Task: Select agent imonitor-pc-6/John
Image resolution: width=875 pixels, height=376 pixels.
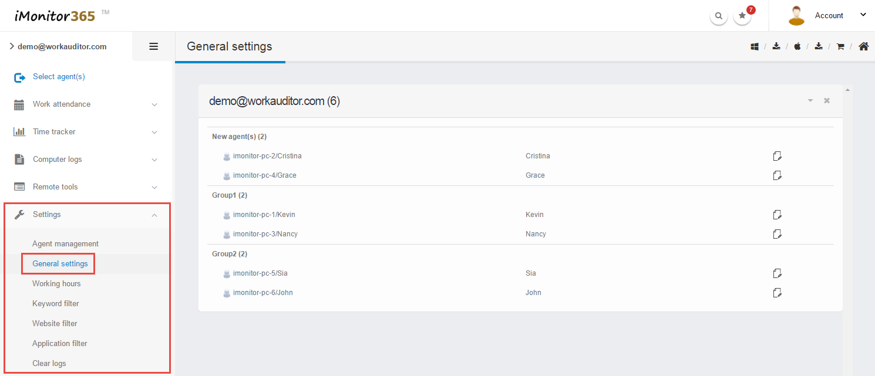Action: click(x=263, y=293)
